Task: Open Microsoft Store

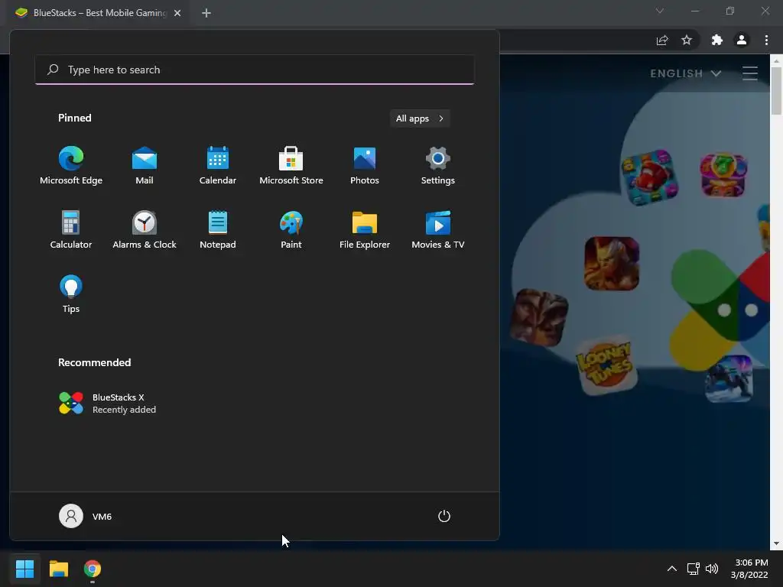Action: (291, 166)
